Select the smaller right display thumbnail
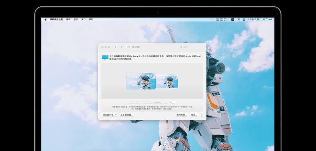 167,82
